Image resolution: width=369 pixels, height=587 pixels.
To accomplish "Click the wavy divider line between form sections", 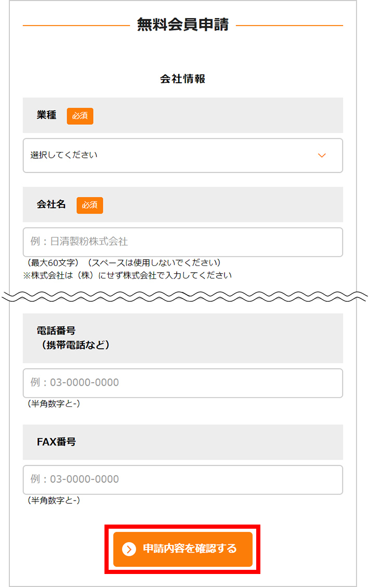I will [184, 297].
